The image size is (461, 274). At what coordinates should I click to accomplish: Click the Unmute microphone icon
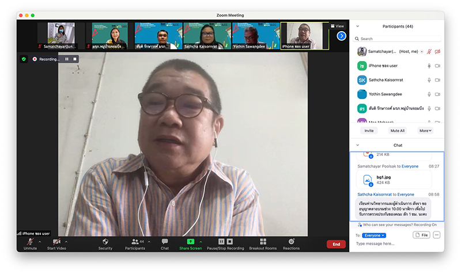pyautogui.click(x=30, y=241)
